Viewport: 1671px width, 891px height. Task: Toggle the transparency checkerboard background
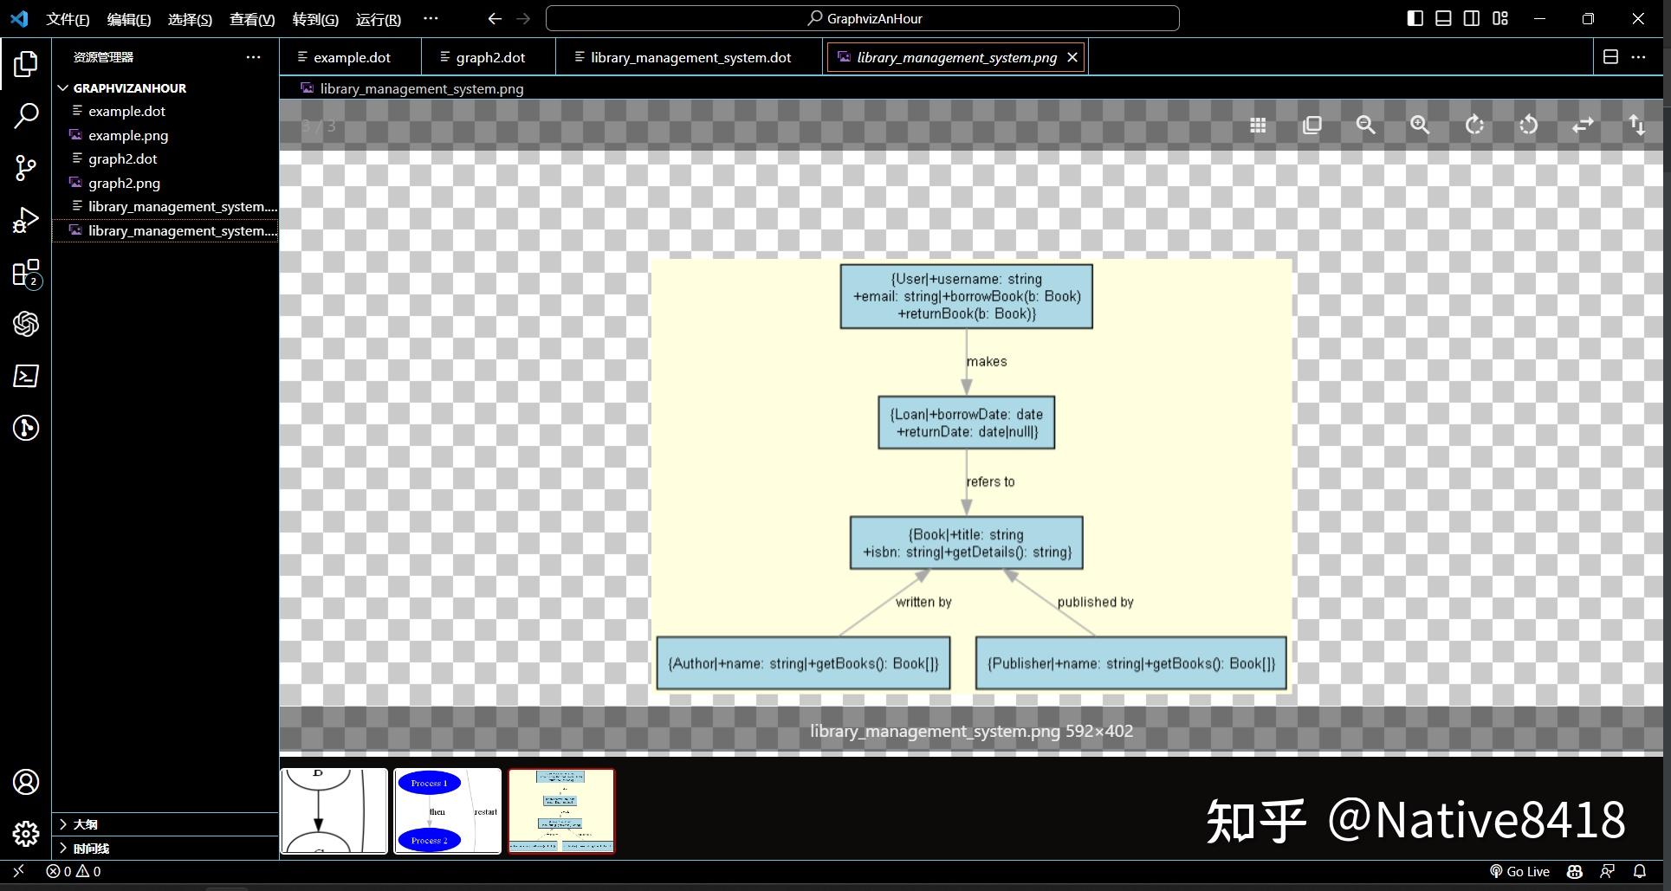tap(1258, 125)
